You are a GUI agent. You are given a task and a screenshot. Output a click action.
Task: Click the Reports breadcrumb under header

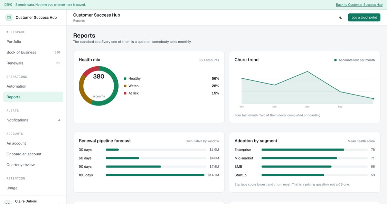tap(79, 21)
